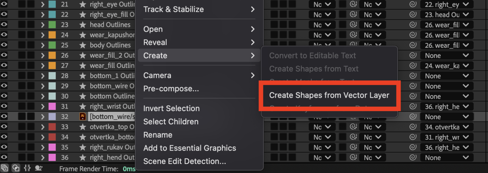Screen dimensions: 488x173
Task: Click the star icon of otvertka_top layer
Action: [83, 127]
